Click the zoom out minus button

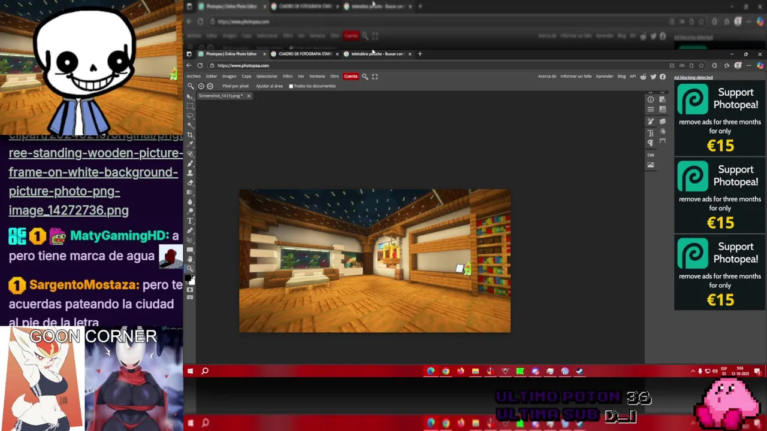[210, 86]
